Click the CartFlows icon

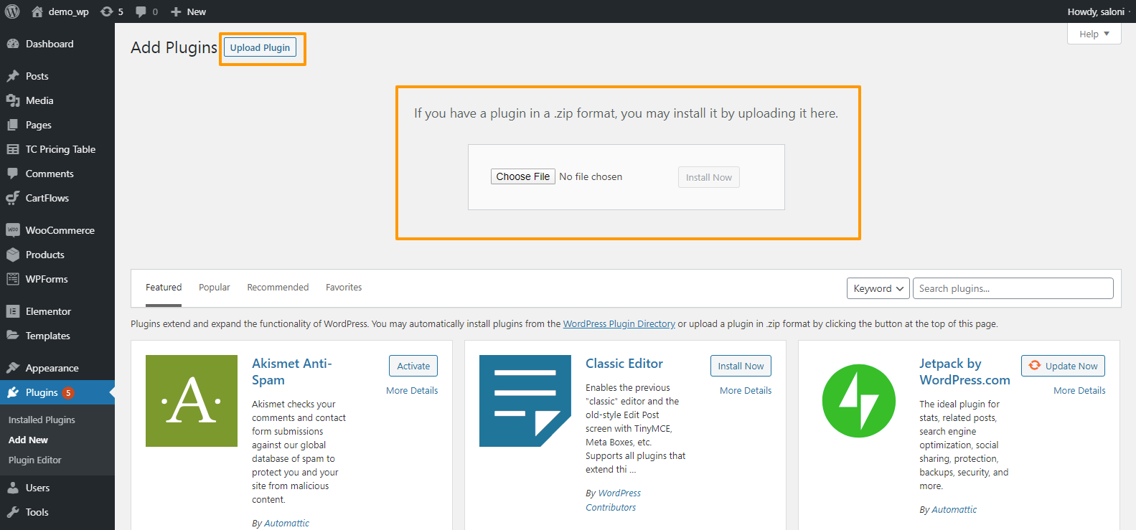[x=13, y=198]
